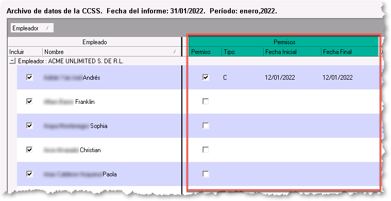
Task: Collapse the ACME UNLIMITED employer group
Action: pyautogui.click(x=12, y=61)
